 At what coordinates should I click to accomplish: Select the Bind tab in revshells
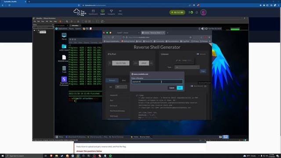(x=124, y=80)
